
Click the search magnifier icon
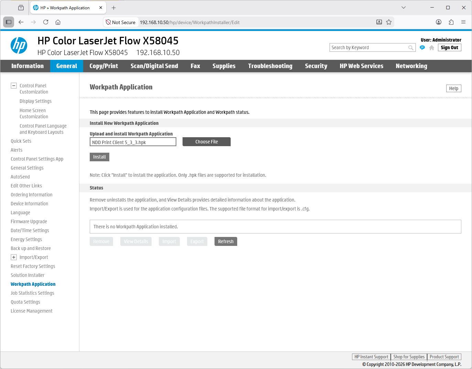(x=411, y=48)
